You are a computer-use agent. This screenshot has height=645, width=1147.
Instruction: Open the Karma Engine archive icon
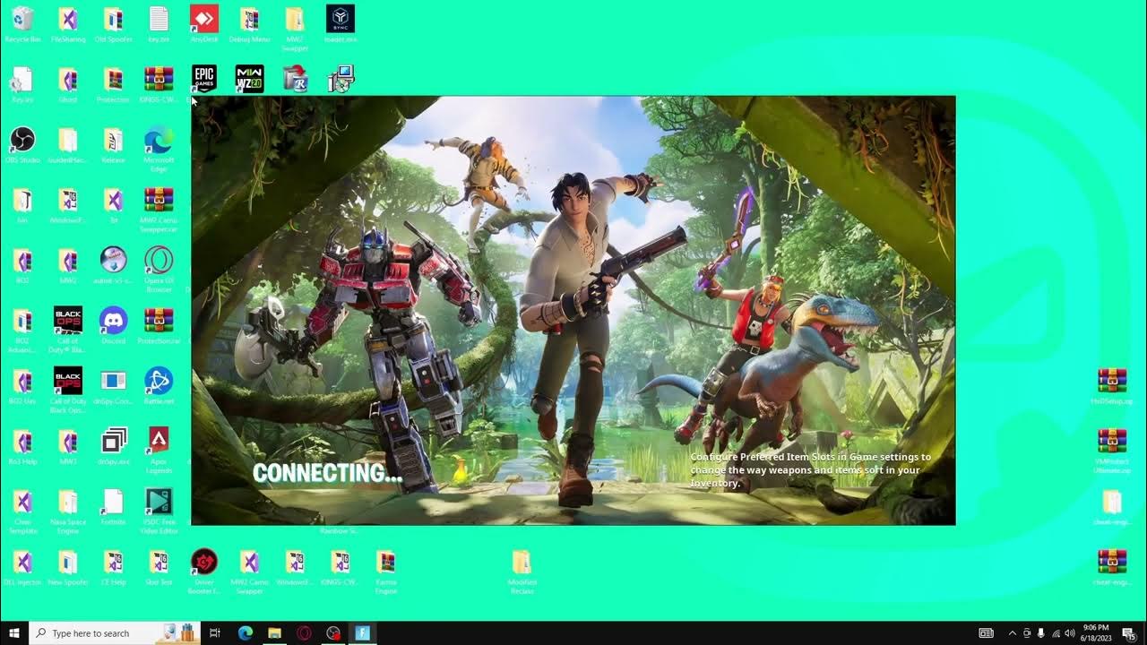coord(385,571)
